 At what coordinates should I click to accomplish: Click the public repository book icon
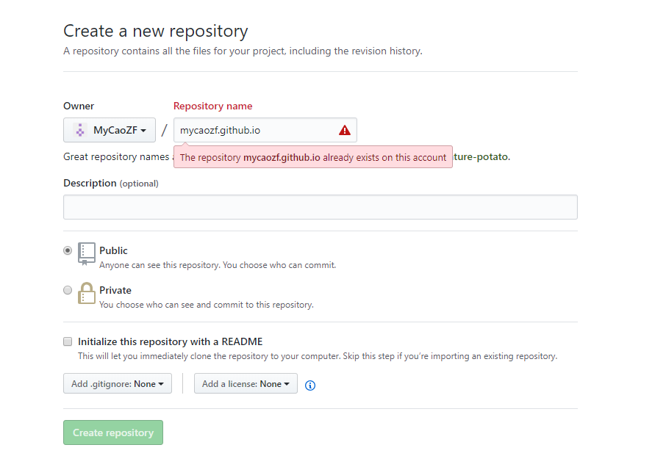point(87,254)
